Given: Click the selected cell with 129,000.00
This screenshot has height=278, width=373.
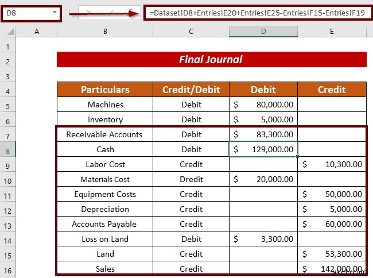Looking at the screenshot, I should click(x=263, y=149).
